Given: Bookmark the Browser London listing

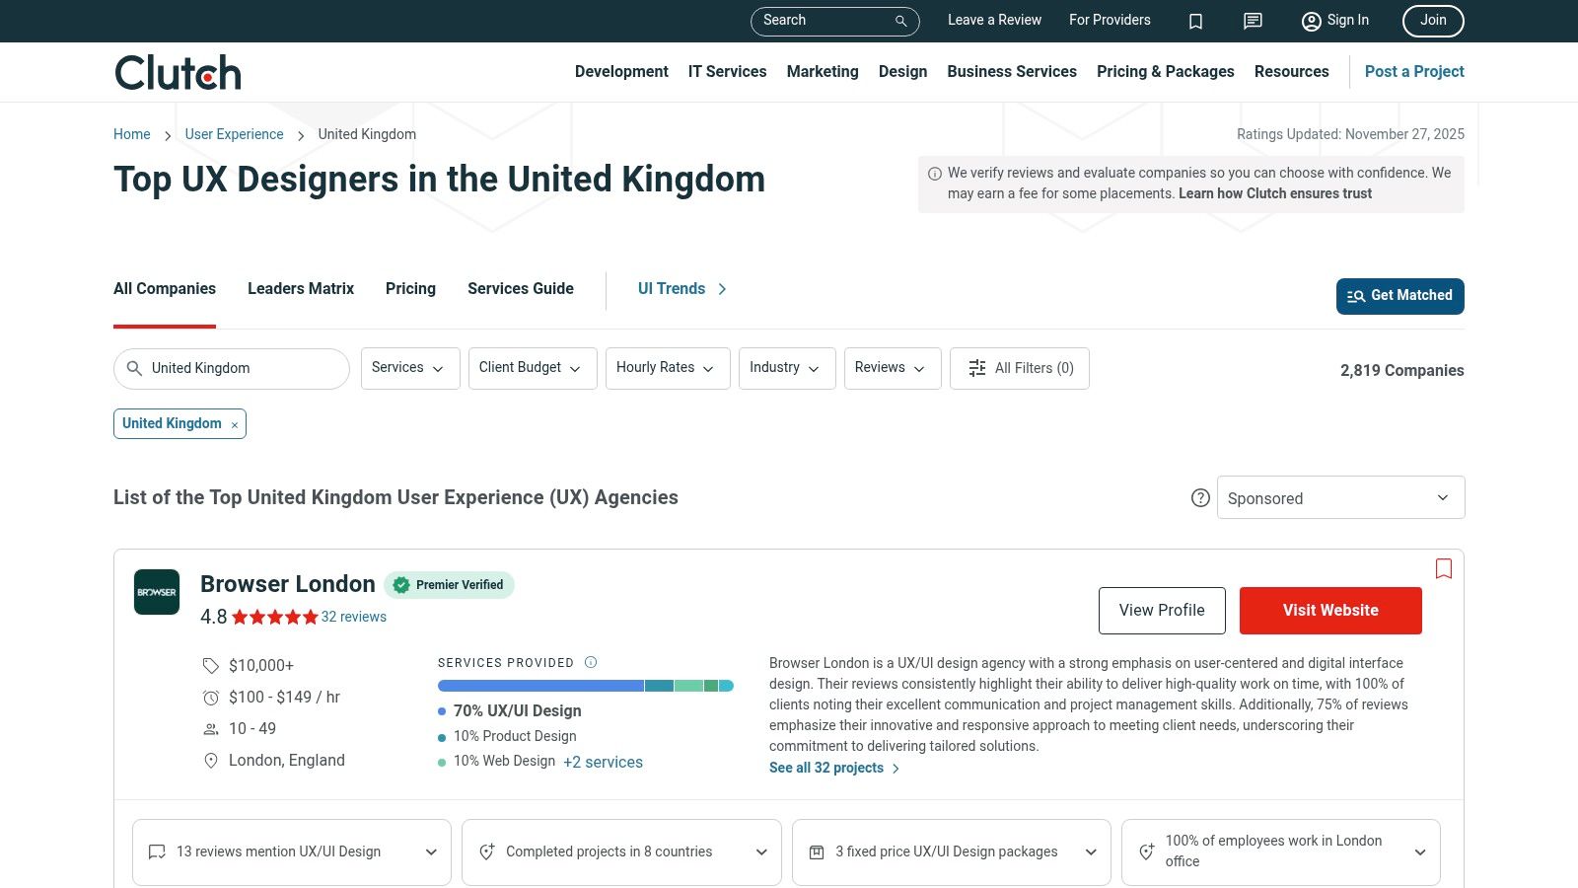Looking at the screenshot, I should pos(1444,568).
